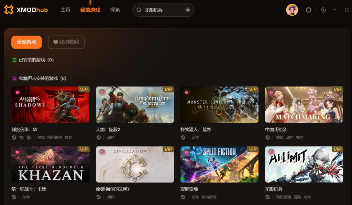Toggle heart on Civilization VII card

[102, 152]
